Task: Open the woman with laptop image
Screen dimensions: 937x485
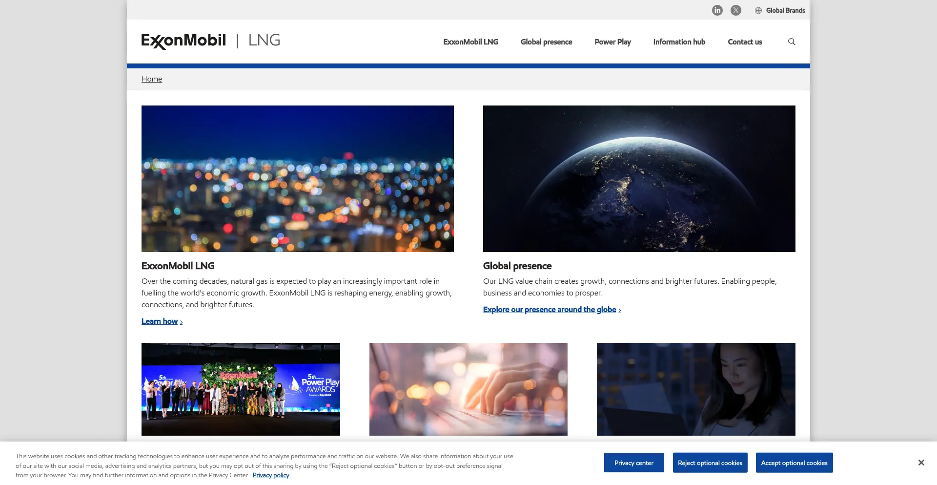Action: point(696,389)
